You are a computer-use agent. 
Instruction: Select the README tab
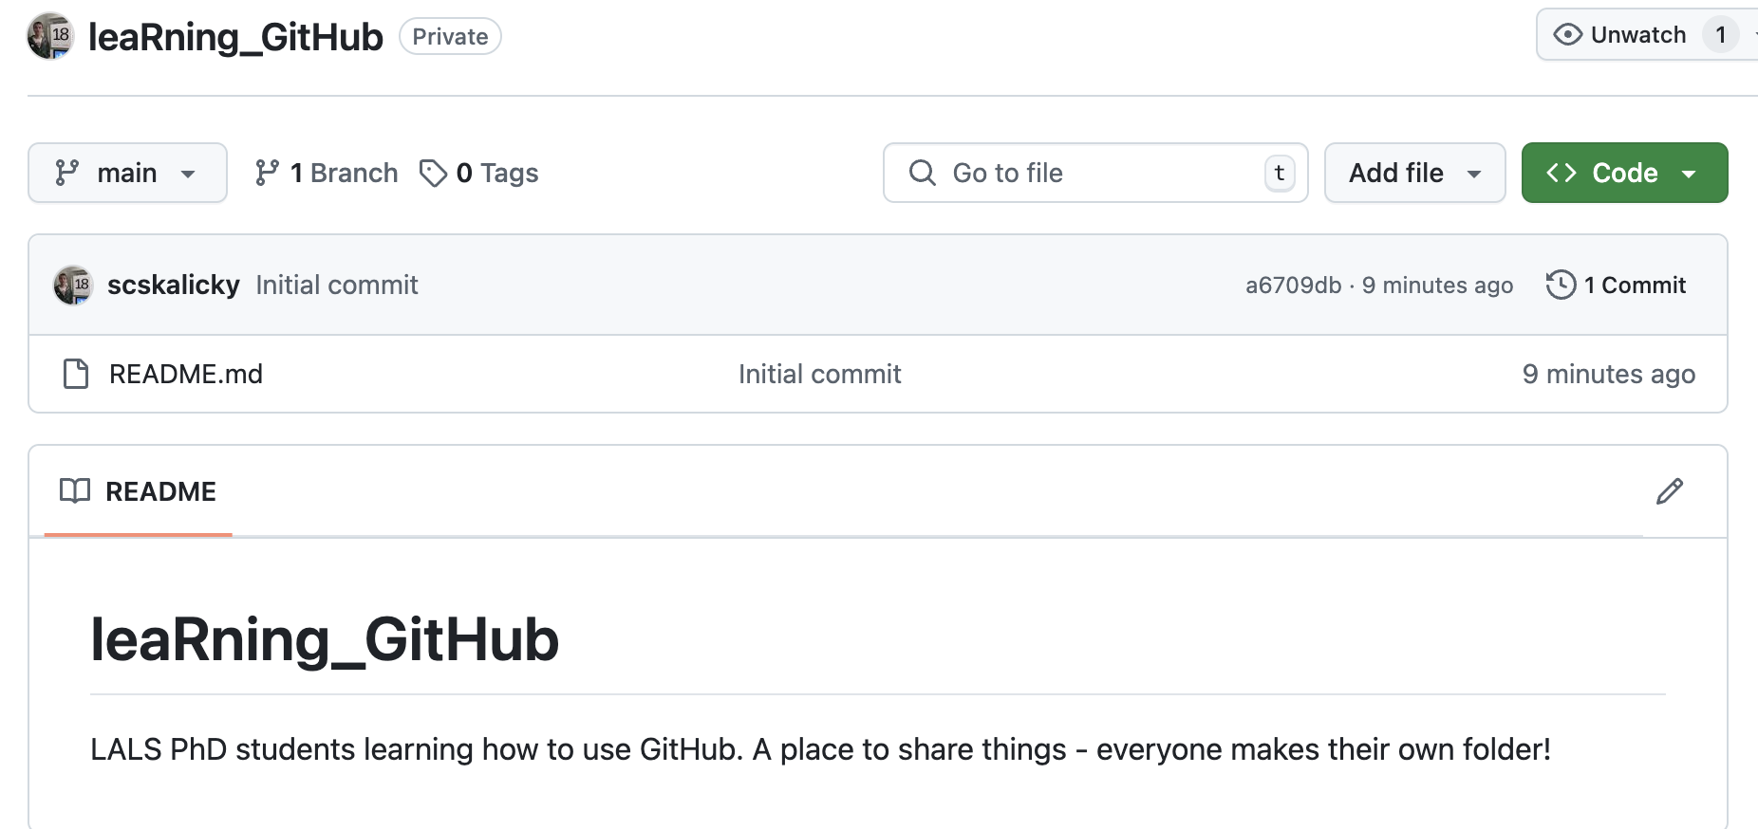point(139,491)
